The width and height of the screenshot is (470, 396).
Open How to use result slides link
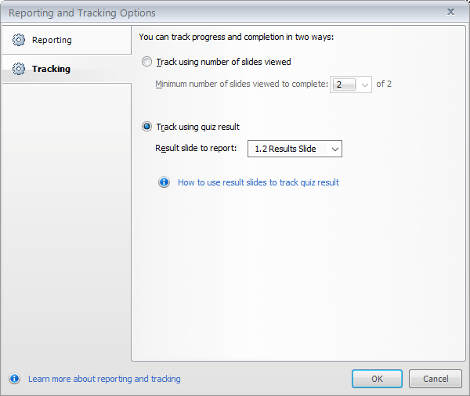[x=258, y=182]
